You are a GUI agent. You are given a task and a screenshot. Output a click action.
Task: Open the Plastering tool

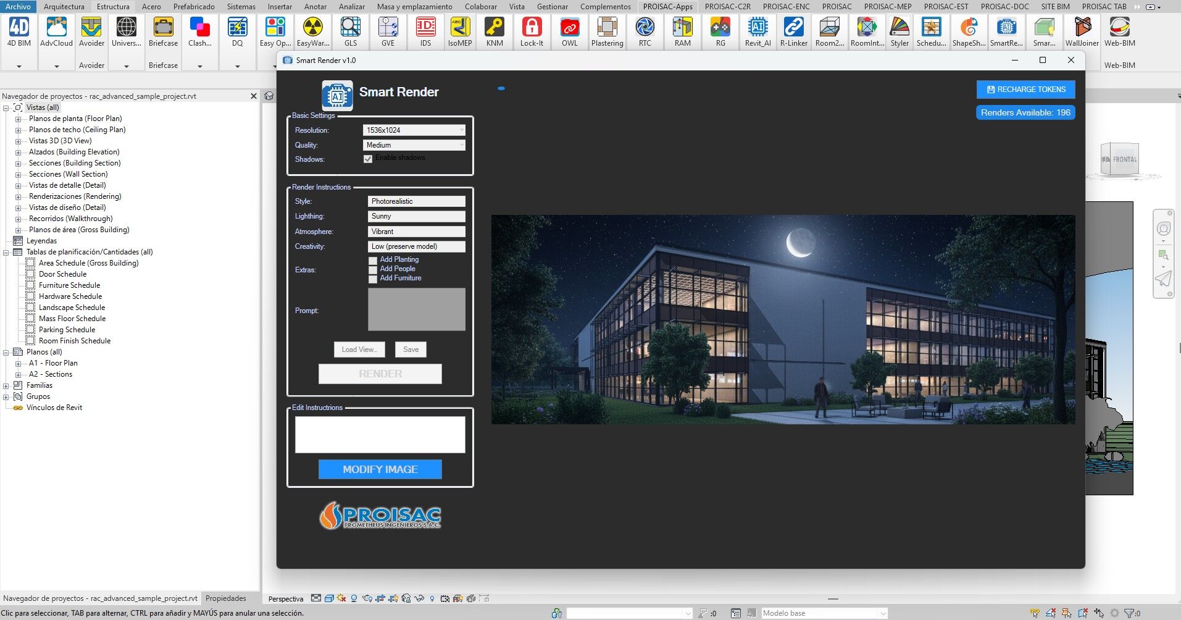(x=607, y=31)
